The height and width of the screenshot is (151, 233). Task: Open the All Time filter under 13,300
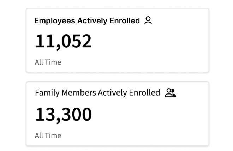click(48, 135)
